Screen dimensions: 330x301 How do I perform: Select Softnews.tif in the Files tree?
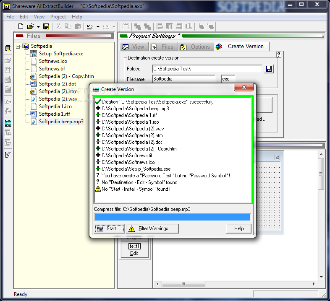(x=52, y=69)
